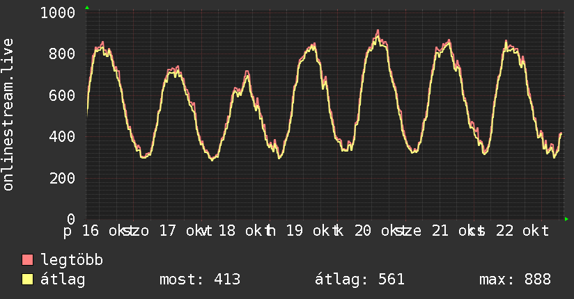574x299 pixels.
Task: Select the átlag legend label
Action: (63, 280)
